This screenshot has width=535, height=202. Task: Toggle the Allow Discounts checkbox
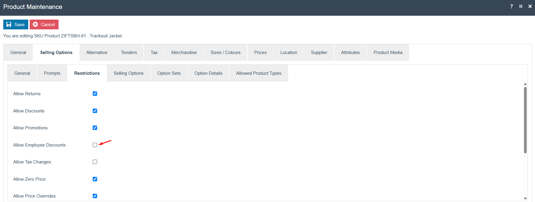pos(95,111)
